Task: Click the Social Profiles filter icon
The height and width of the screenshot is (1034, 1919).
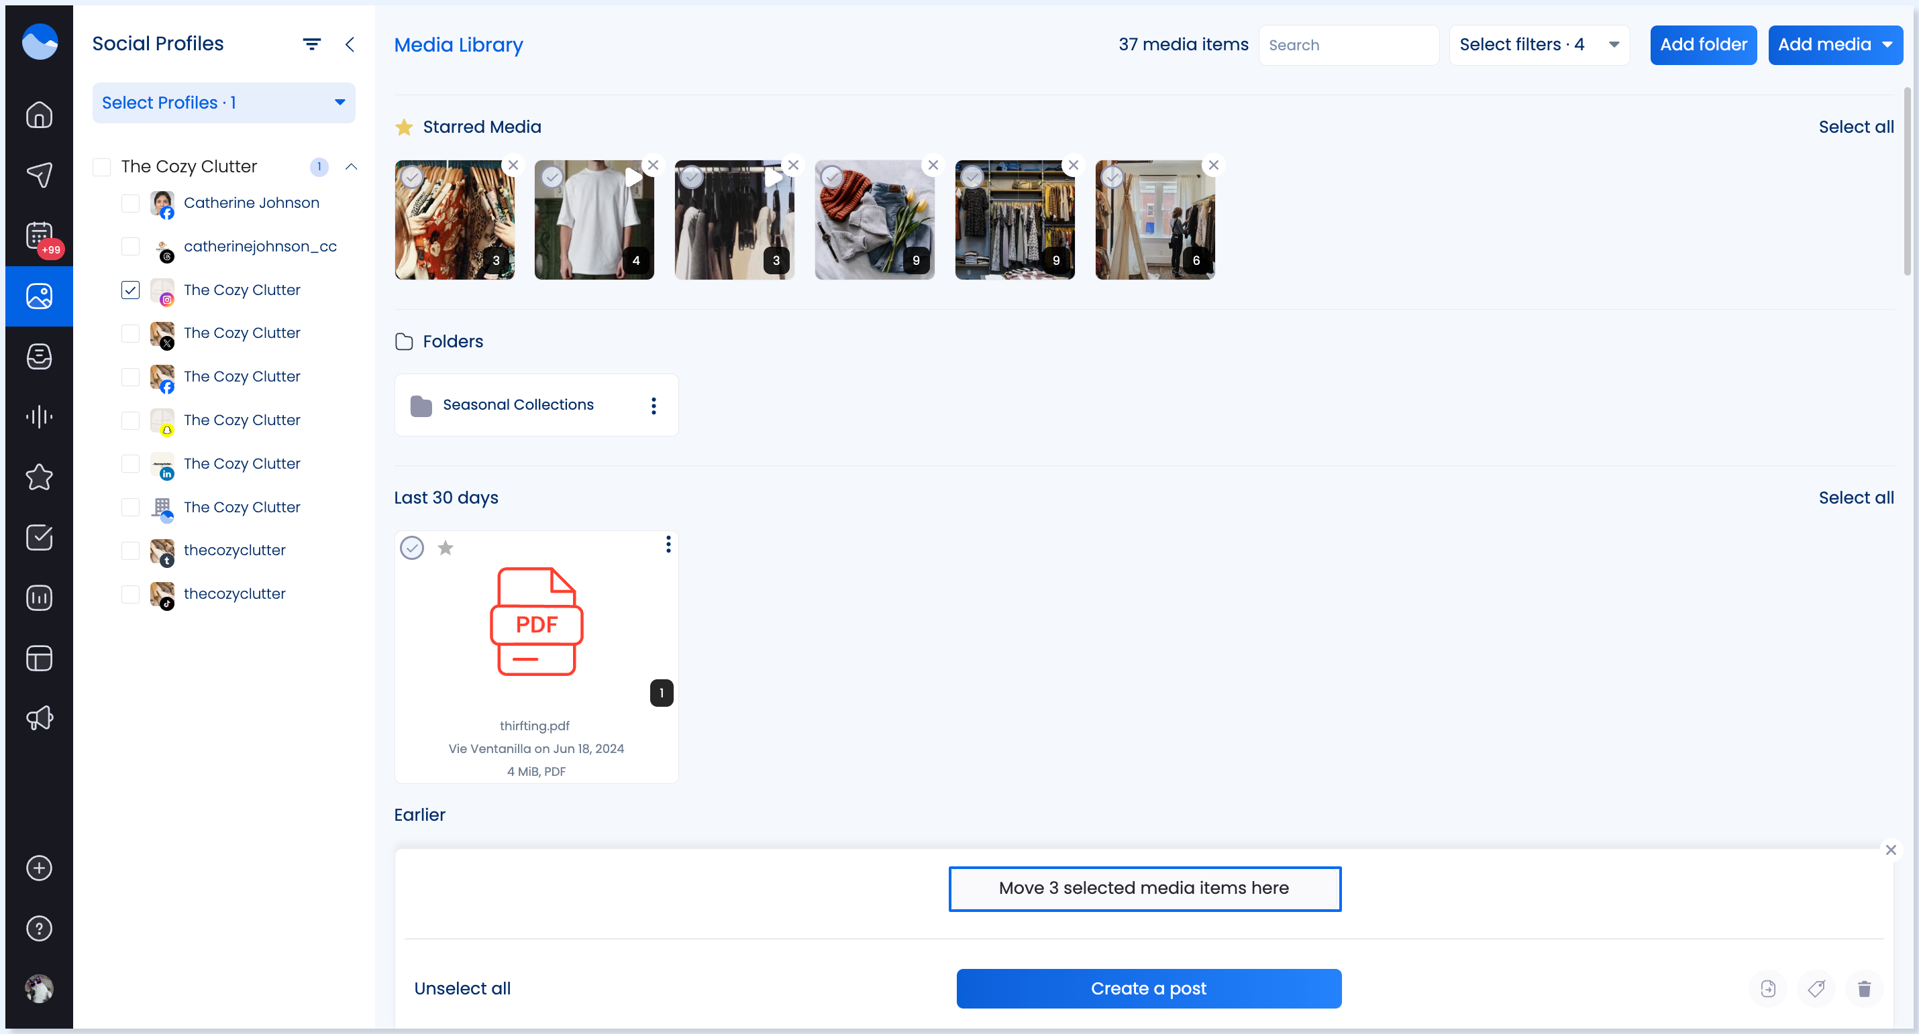Action: point(311,44)
